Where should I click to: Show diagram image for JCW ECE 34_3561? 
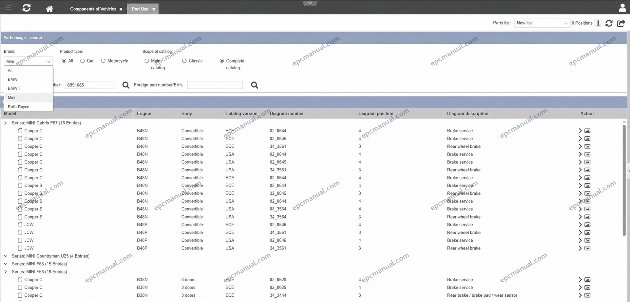click(x=587, y=232)
